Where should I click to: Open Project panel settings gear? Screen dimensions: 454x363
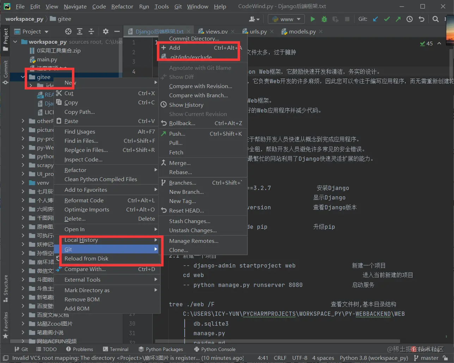(105, 32)
